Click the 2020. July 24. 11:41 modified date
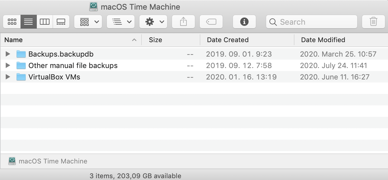The height and width of the screenshot is (180, 388). (x=333, y=66)
